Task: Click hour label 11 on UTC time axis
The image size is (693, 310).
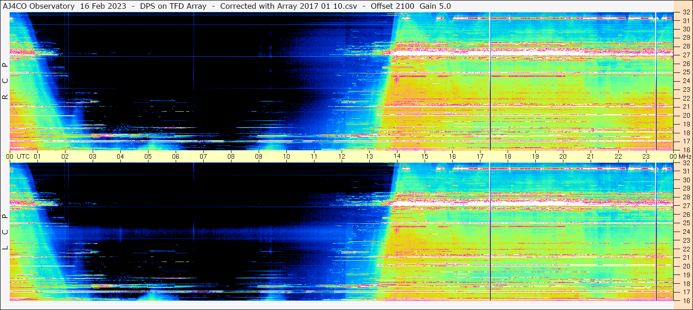Action: [314, 156]
